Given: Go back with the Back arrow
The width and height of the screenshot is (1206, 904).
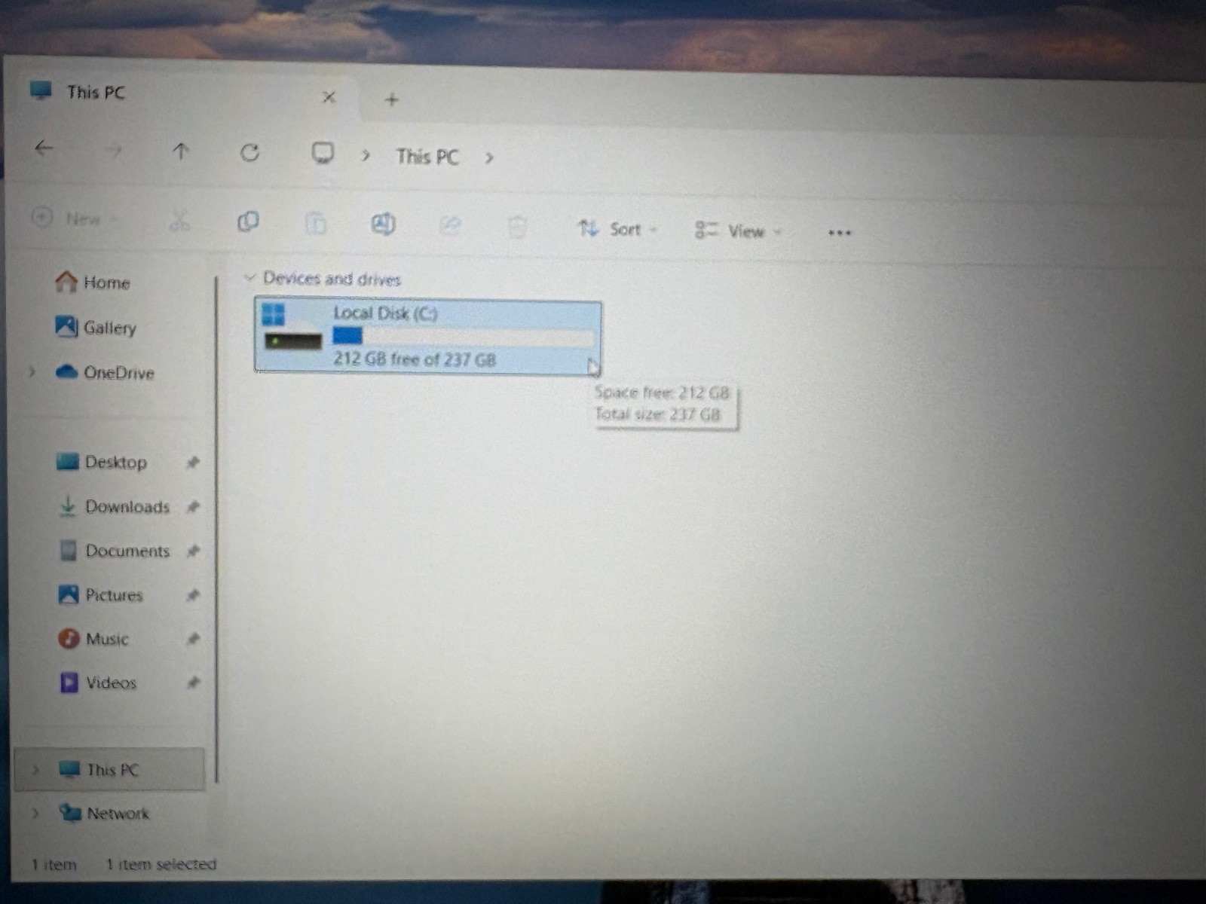Looking at the screenshot, I should [x=44, y=148].
